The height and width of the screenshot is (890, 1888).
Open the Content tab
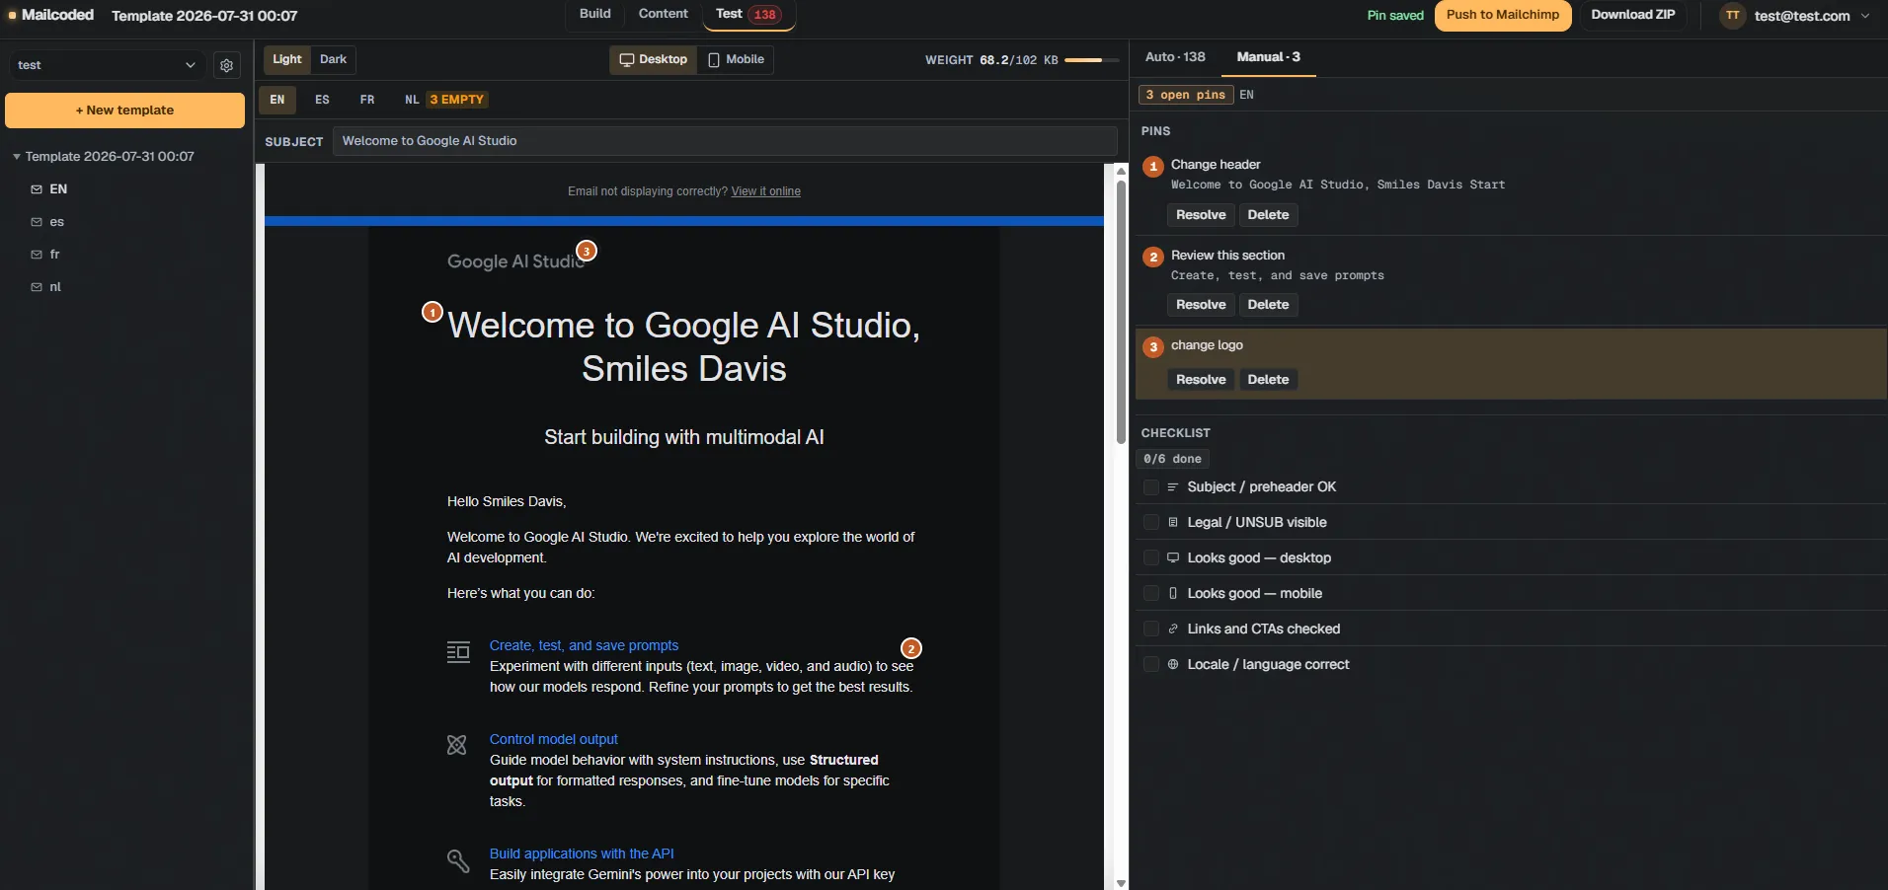click(x=664, y=14)
